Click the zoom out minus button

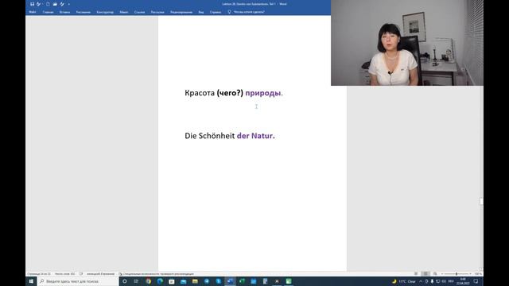(x=442, y=274)
